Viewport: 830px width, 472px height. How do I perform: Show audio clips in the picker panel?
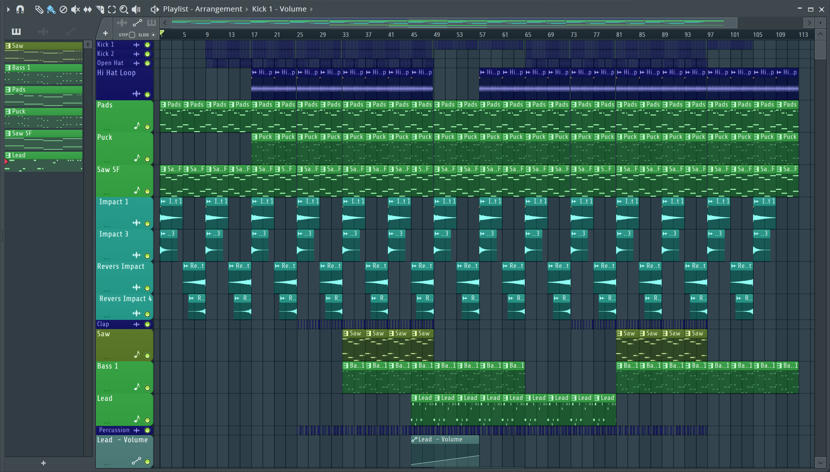pos(44,31)
